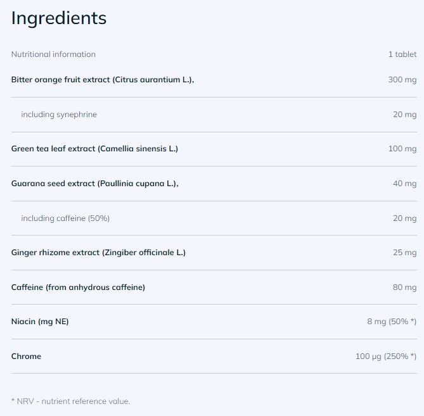Click the Ingredients heading
Image resolution: width=424 pixels, height=416 pixels.
click(59, 18)
